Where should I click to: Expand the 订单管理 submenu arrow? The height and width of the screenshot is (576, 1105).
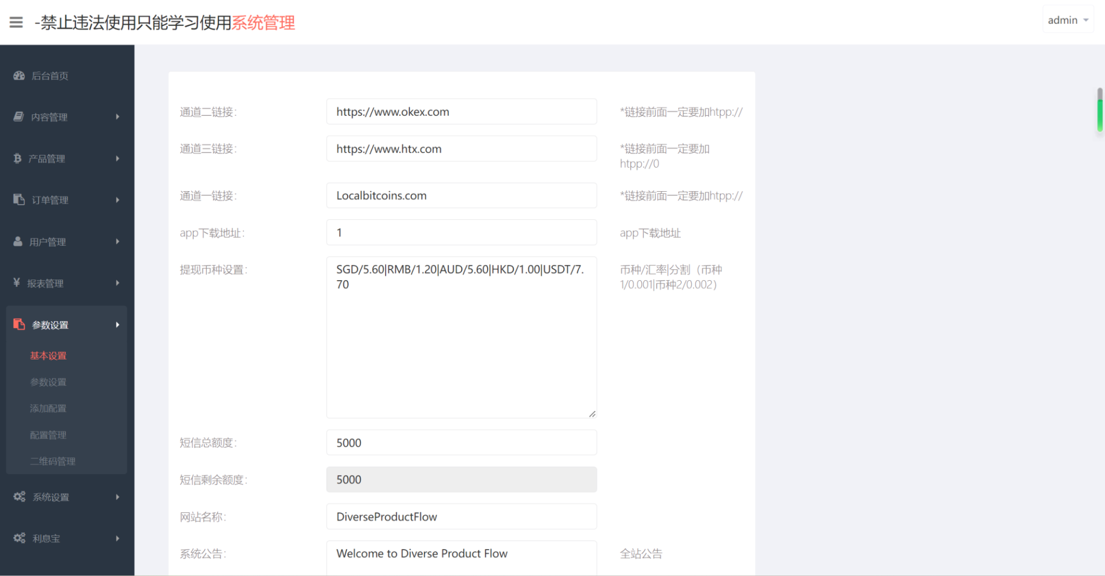click(x=118, y=200)
